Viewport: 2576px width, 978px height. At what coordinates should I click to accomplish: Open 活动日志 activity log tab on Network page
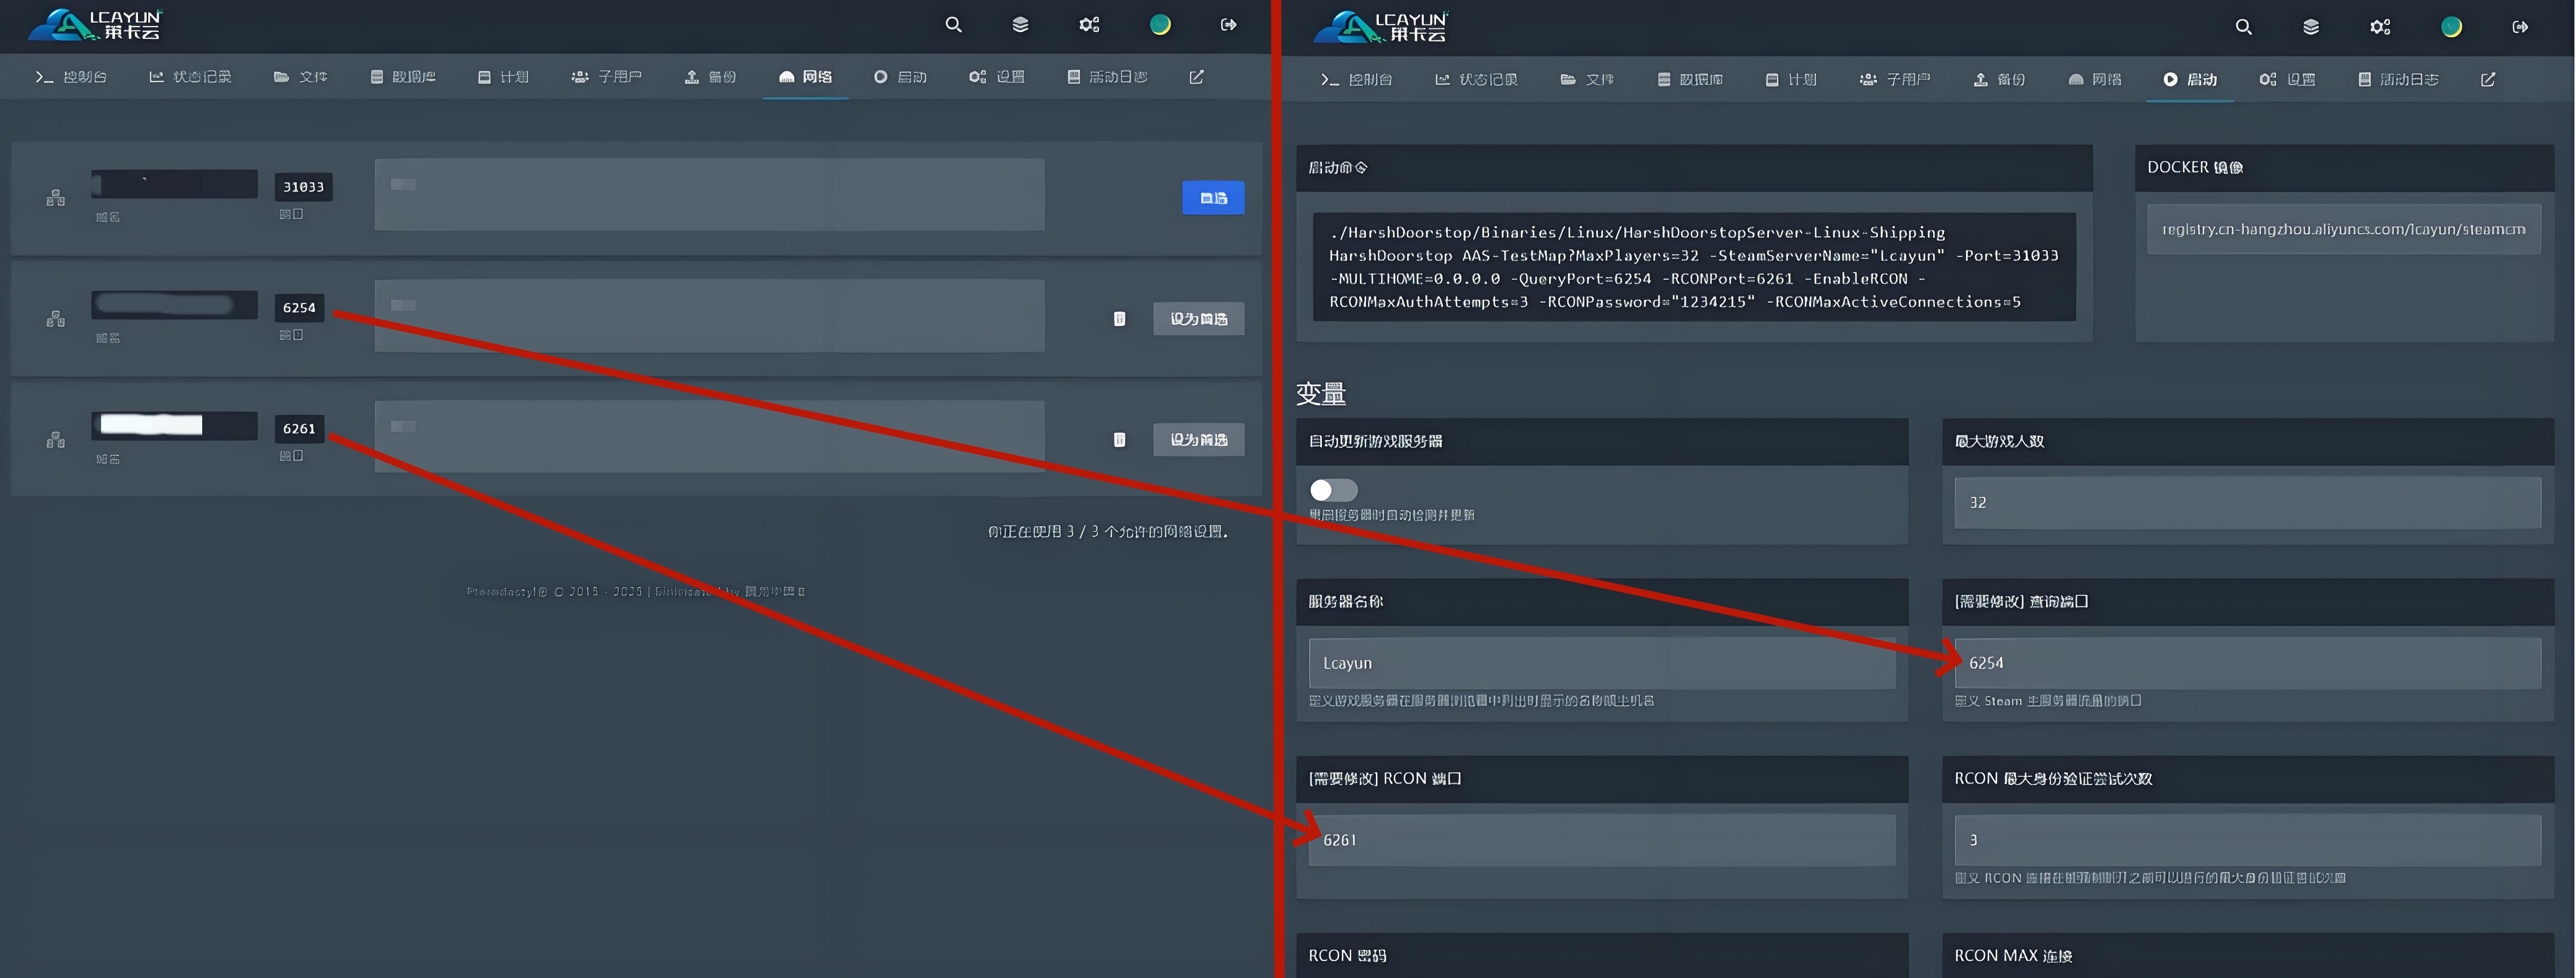(x=1107, y=77)
